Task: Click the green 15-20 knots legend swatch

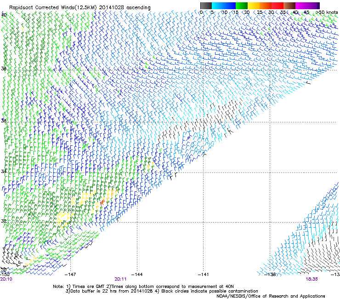Action: pos(242,6)
